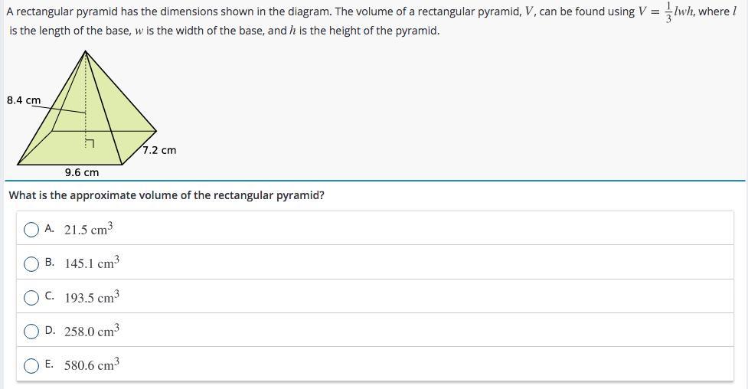The height and width of the screenshot is (389, 748).
Task: Click the 193.5 cm³ answer text
Action: 92,296
